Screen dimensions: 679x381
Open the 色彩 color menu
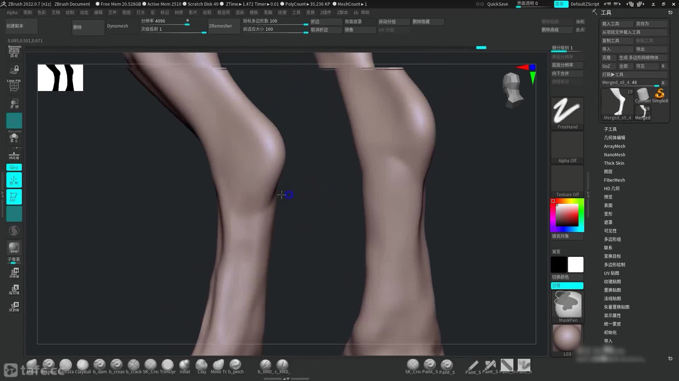pyautogui.click(x=42, y=12)
